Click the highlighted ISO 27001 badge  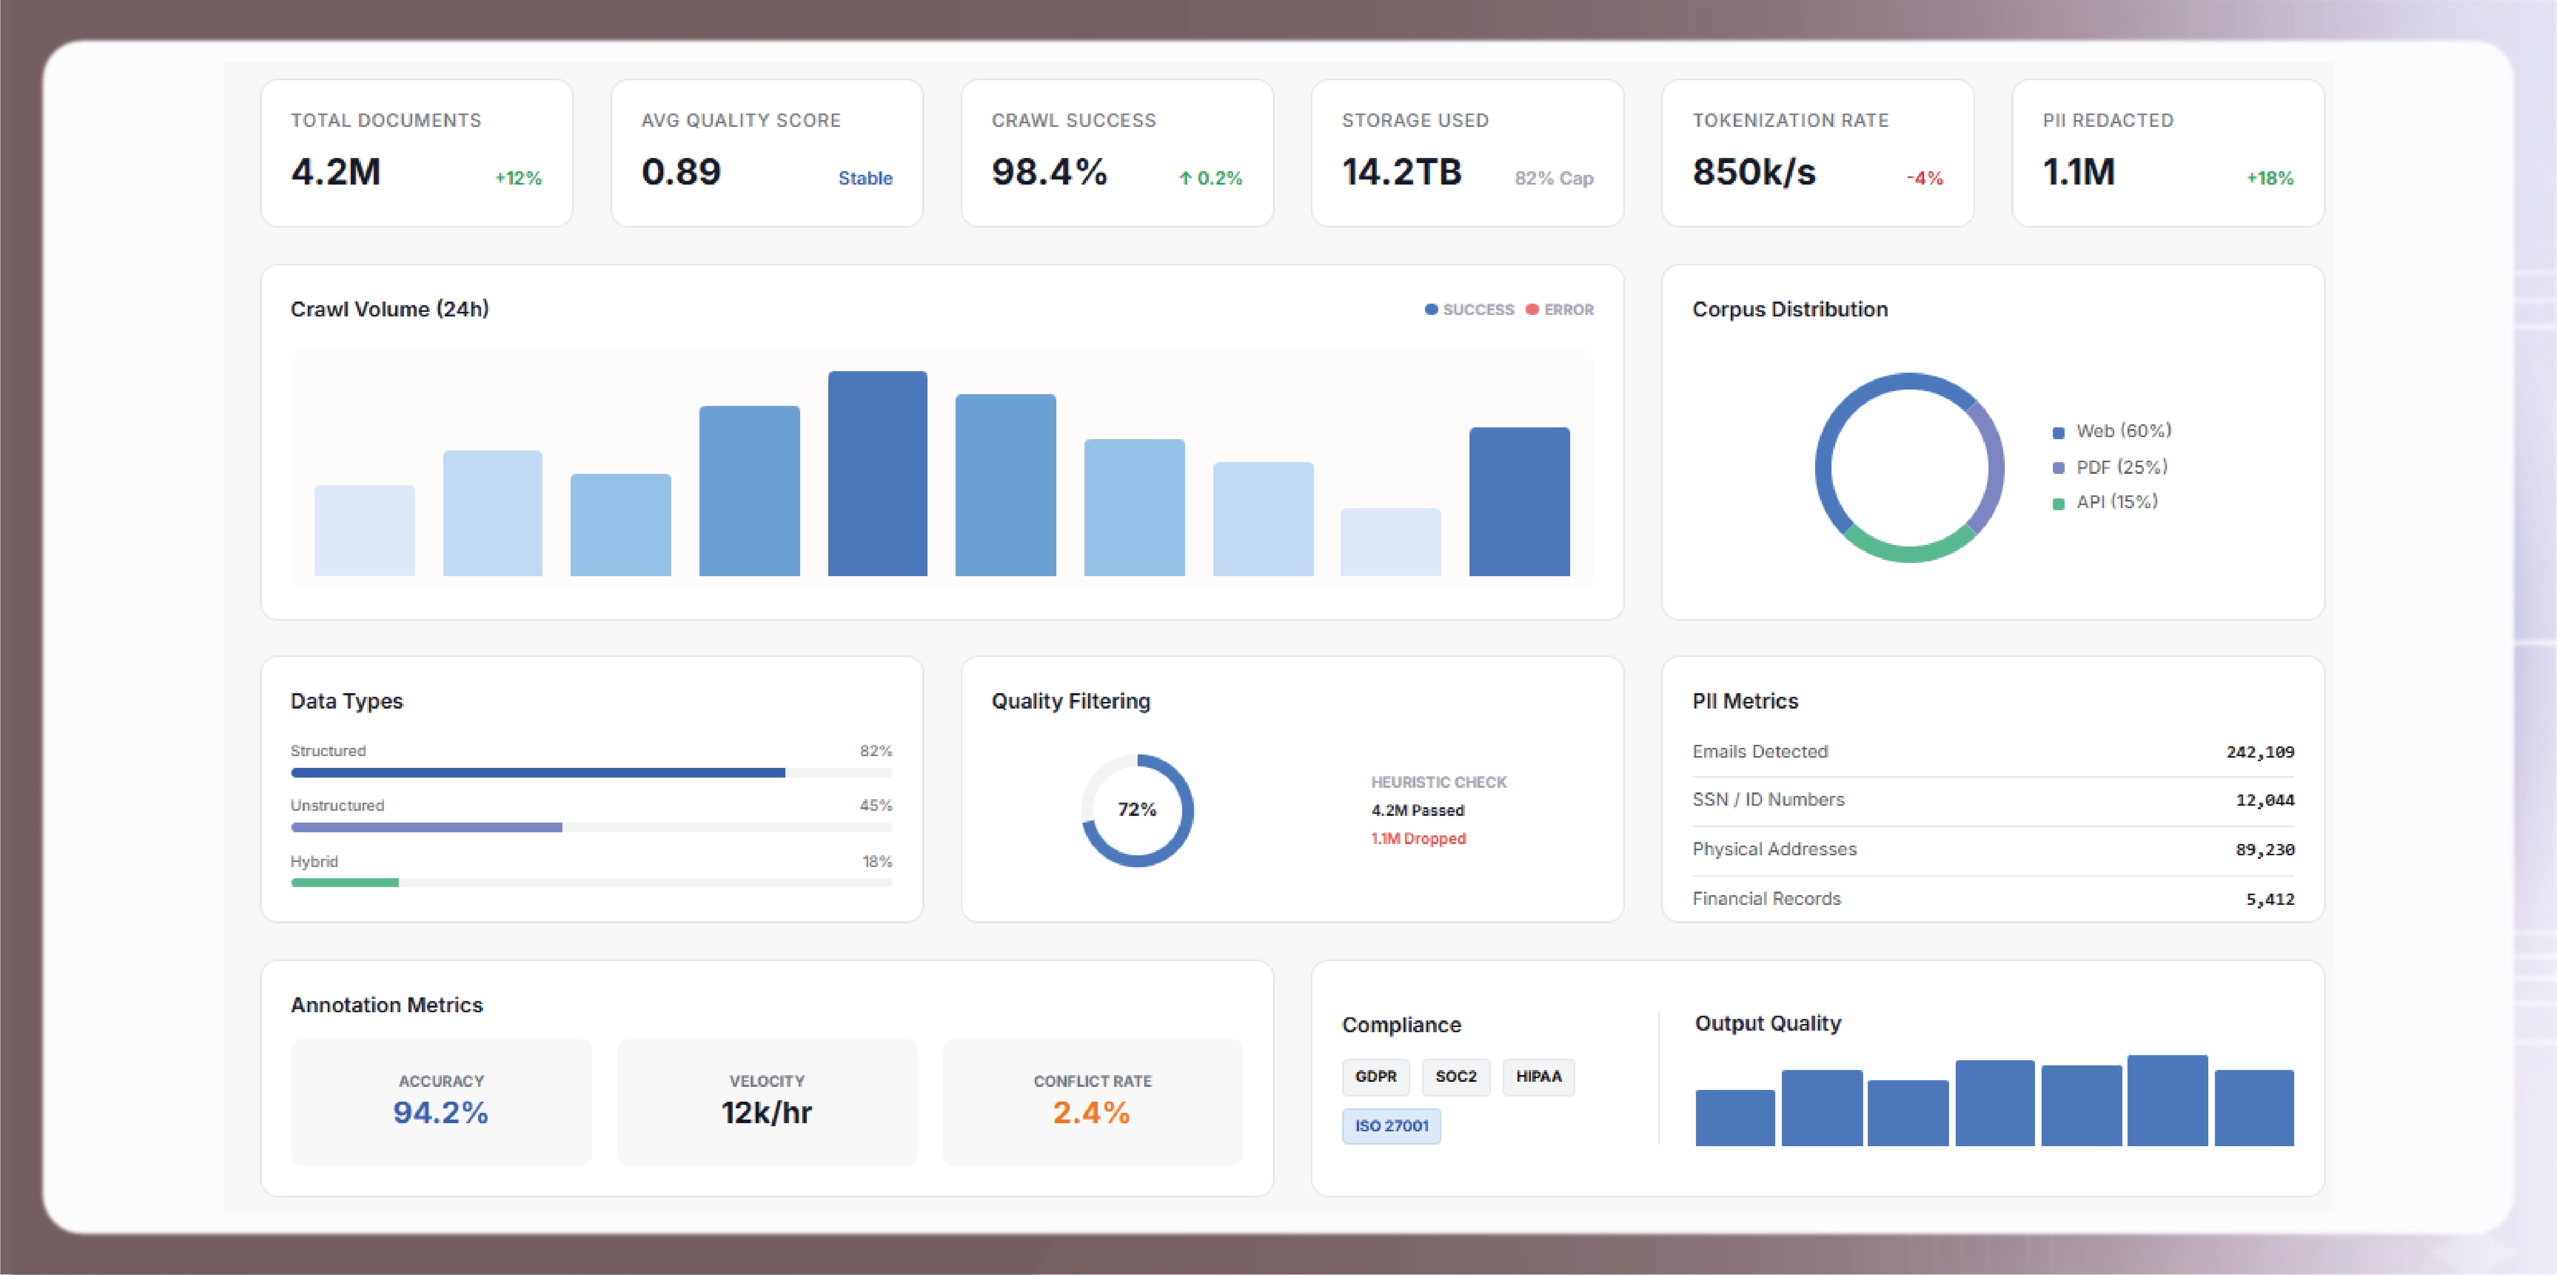click(x=1391, y=1126)
